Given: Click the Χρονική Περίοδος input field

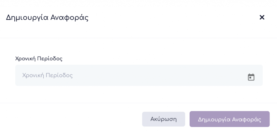Looking at the screenshot, I should [130, 75].
